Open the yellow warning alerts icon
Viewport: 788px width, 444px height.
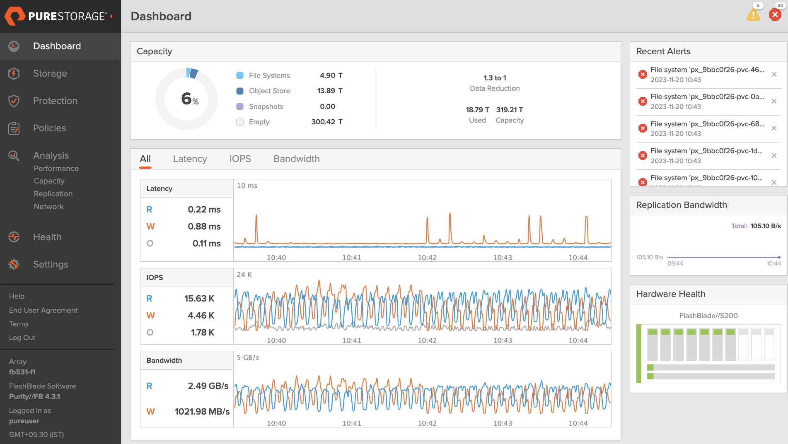753,15
